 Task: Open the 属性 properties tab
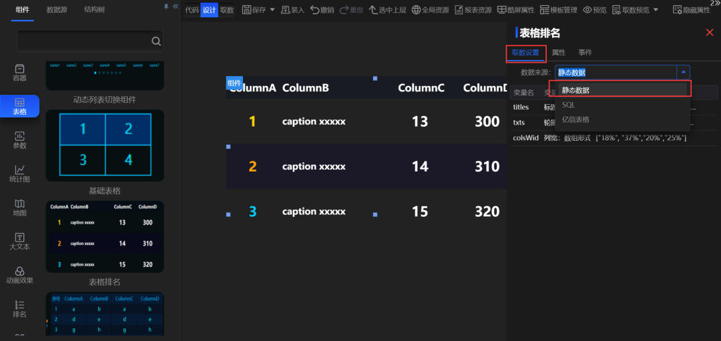point(559,53)
